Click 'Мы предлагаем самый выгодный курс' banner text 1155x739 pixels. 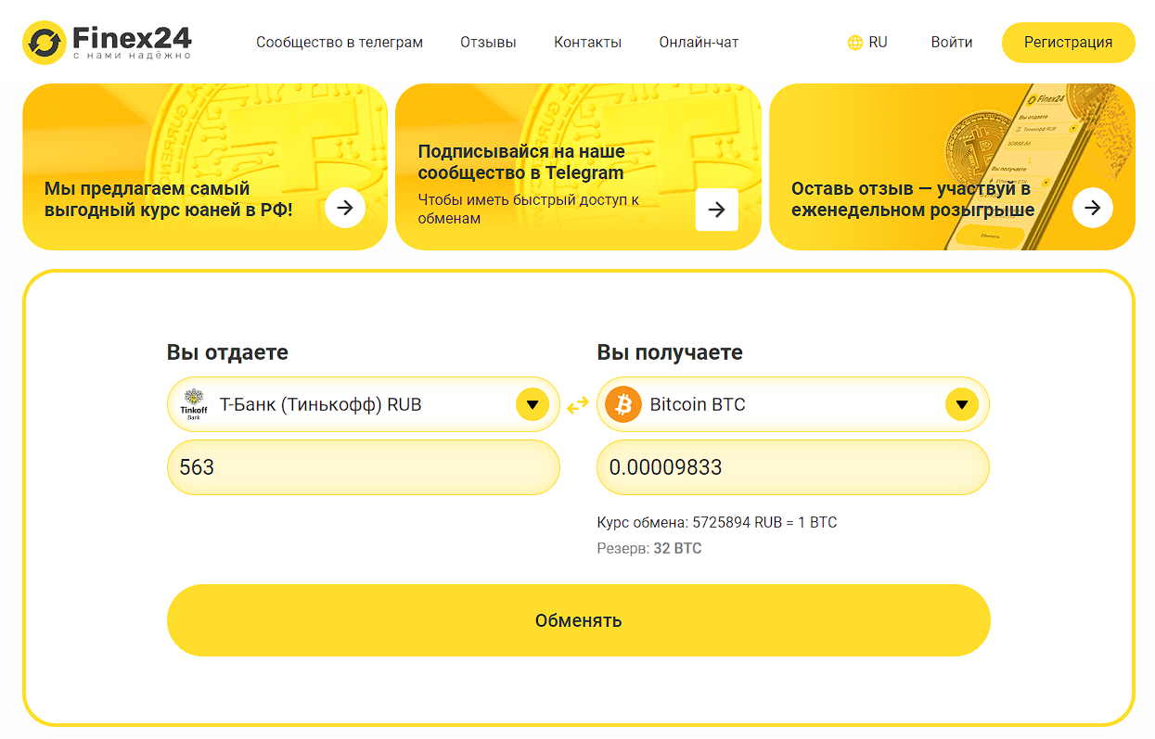coord(169,199)
